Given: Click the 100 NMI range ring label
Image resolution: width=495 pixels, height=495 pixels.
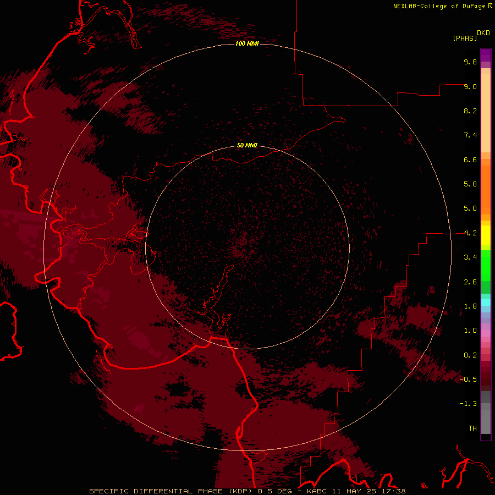Looking at the screenshot, I should click(x=247, y=43).
